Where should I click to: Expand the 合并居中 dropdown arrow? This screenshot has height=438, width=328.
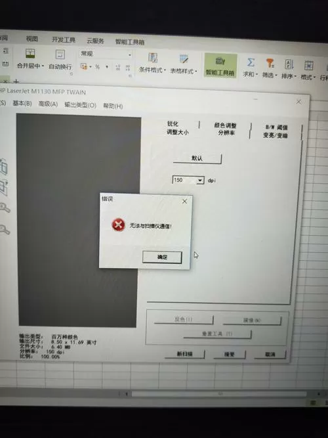pos(43,66)
